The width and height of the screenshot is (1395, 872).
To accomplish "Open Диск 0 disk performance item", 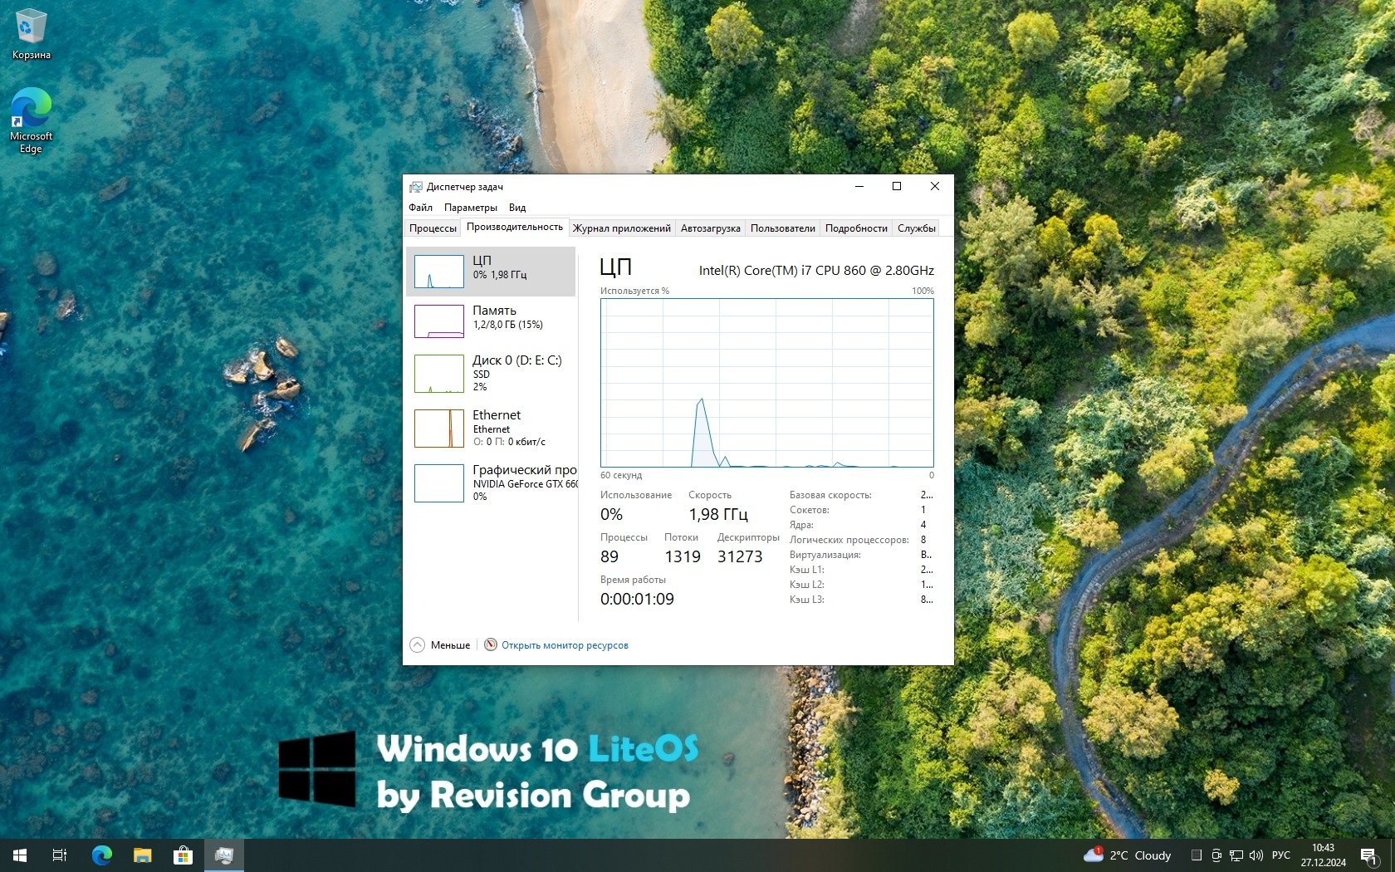I will click(491, 373).
